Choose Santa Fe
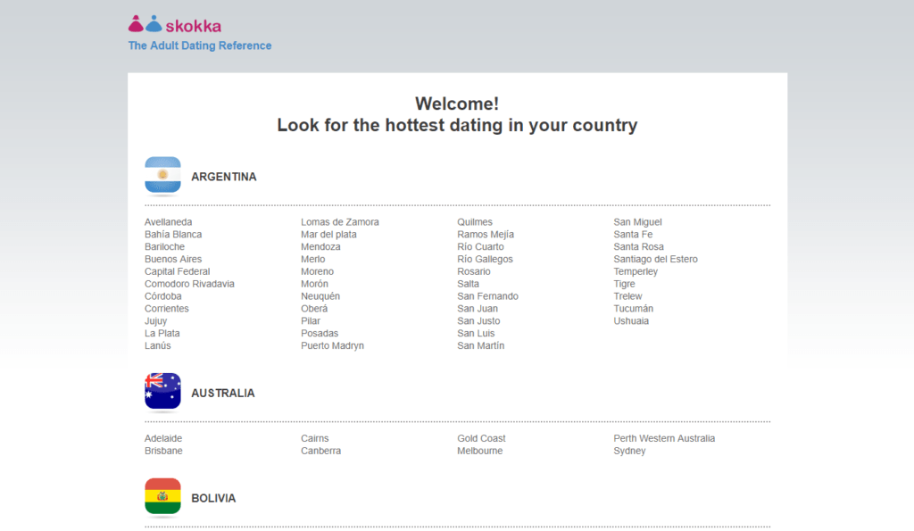Image resolution: width=914 pixels, height=531 pixels. [633, 235]
